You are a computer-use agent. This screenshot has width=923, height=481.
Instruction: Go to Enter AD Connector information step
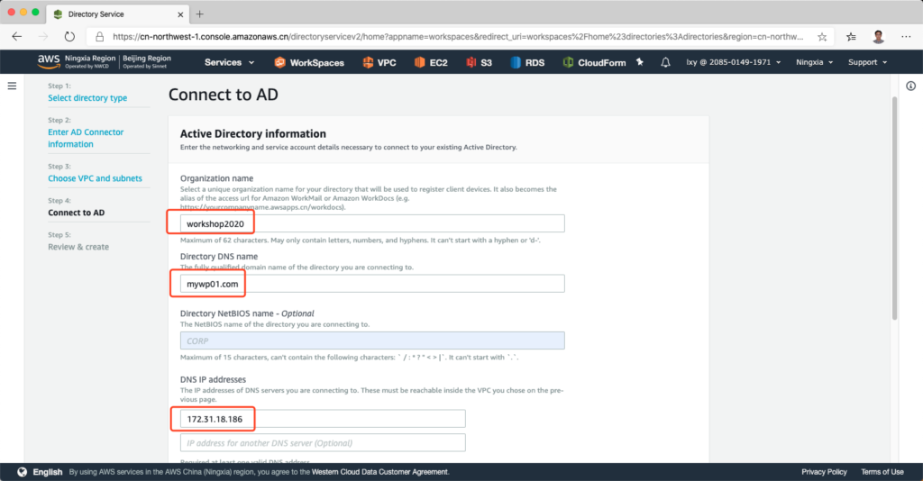pyautogui.click(x=86, y=138)
